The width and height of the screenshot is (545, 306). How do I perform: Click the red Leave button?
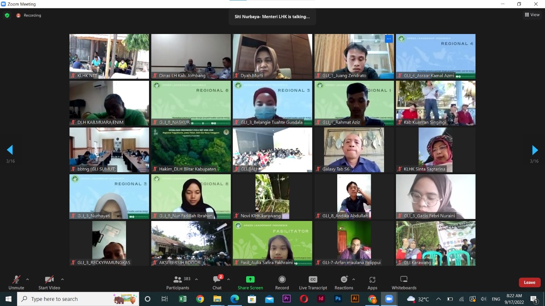(529, 283)
